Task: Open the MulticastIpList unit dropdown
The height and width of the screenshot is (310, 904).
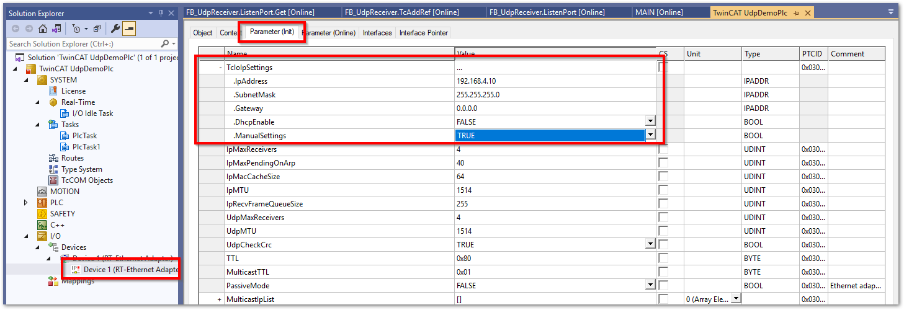Action: pos(736,299)
